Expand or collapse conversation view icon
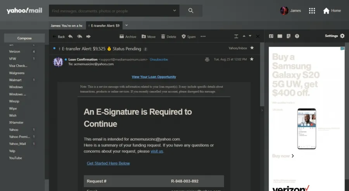The height and width of the screenshot is (191, 349). [x=236, y=36]
